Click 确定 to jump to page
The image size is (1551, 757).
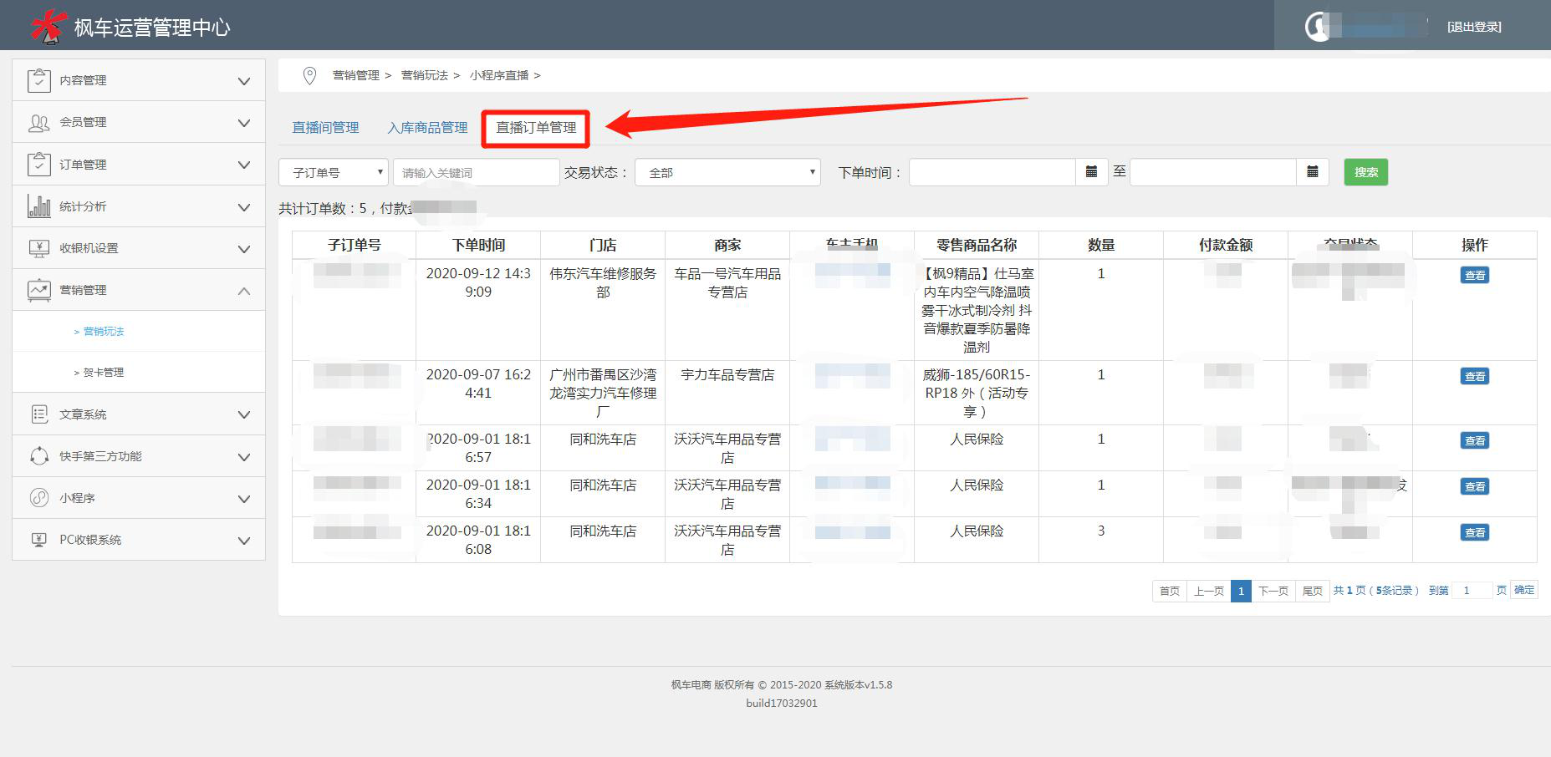[1524, 590]
